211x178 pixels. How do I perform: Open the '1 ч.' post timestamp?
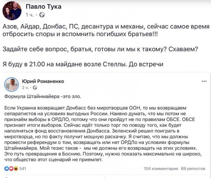click(29, 15)
